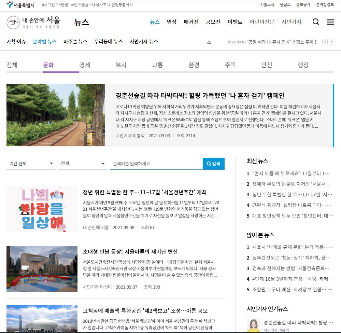
Task: Click the search keyword input box
Action: tap(156, 164)
